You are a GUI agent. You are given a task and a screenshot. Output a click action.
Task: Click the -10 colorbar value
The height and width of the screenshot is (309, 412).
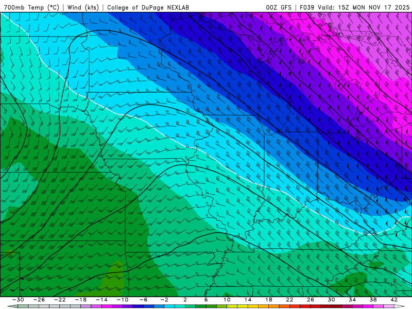tap(123, 300)
